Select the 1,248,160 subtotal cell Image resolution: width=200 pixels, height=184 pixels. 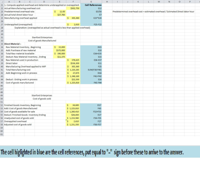pos(73,76)
